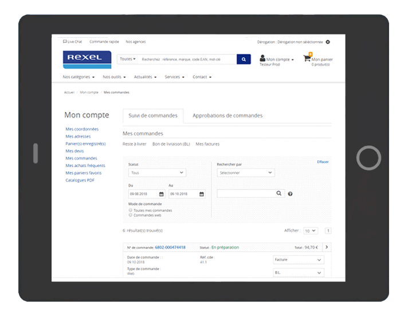
Task: Open calendar for the Du date field
Action: coord(162,194)
